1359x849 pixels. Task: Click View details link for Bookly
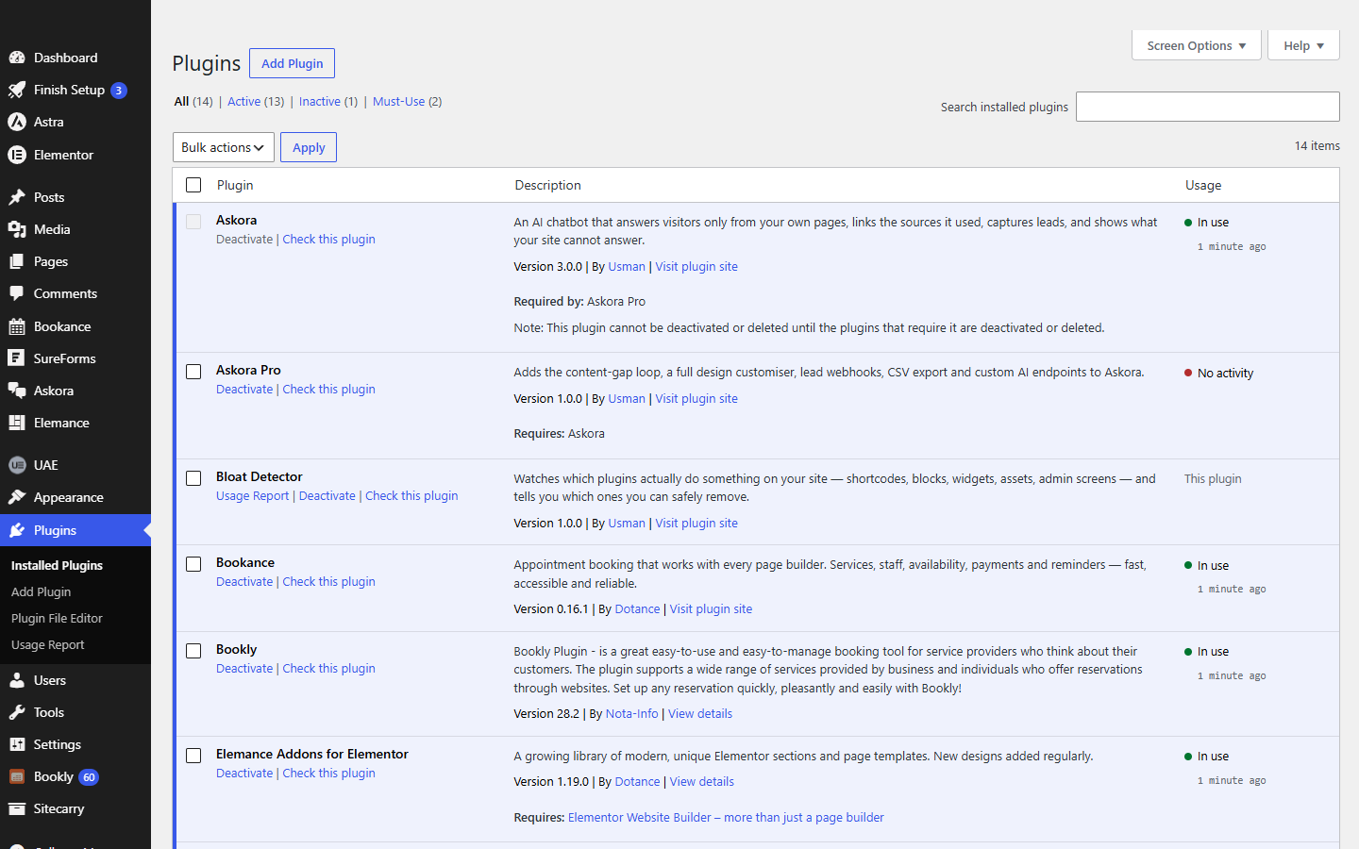point(700,714)
